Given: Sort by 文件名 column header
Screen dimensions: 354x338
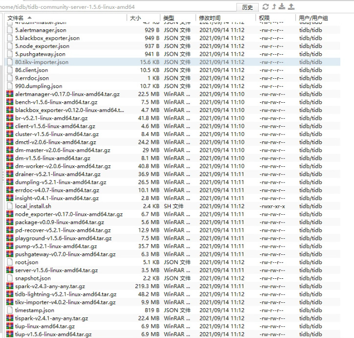Looking at the screenshot, I should click(x=66, y=18).
